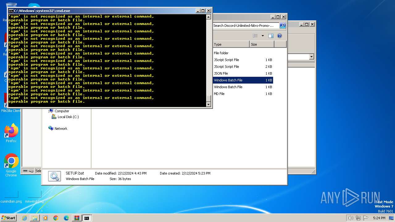Select Network in the navigation tree
Screen dimensions: 395x222
(61, 129)
